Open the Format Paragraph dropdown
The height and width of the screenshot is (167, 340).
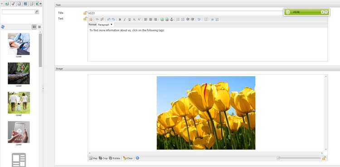(x=105, y=24)
